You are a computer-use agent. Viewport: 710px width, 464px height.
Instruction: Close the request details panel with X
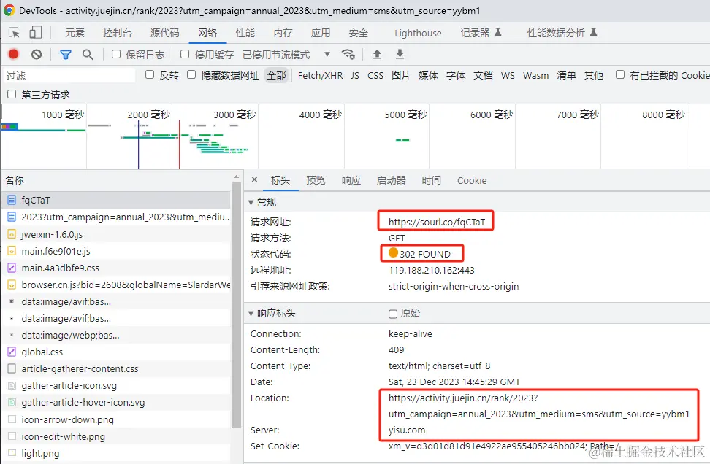coord(254,179)
